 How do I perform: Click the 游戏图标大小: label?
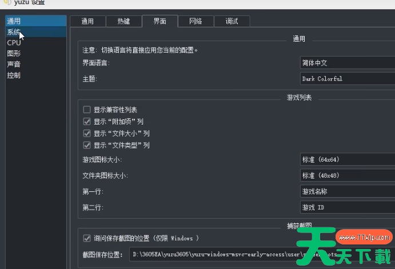(x=102, y=160)
